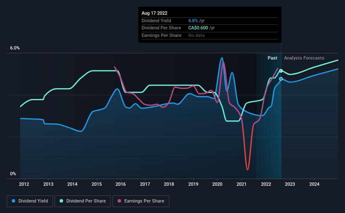Toggle the Earnings Per Share legend button
This screenshot has height=213, width=345.
(x=141, y=201)
